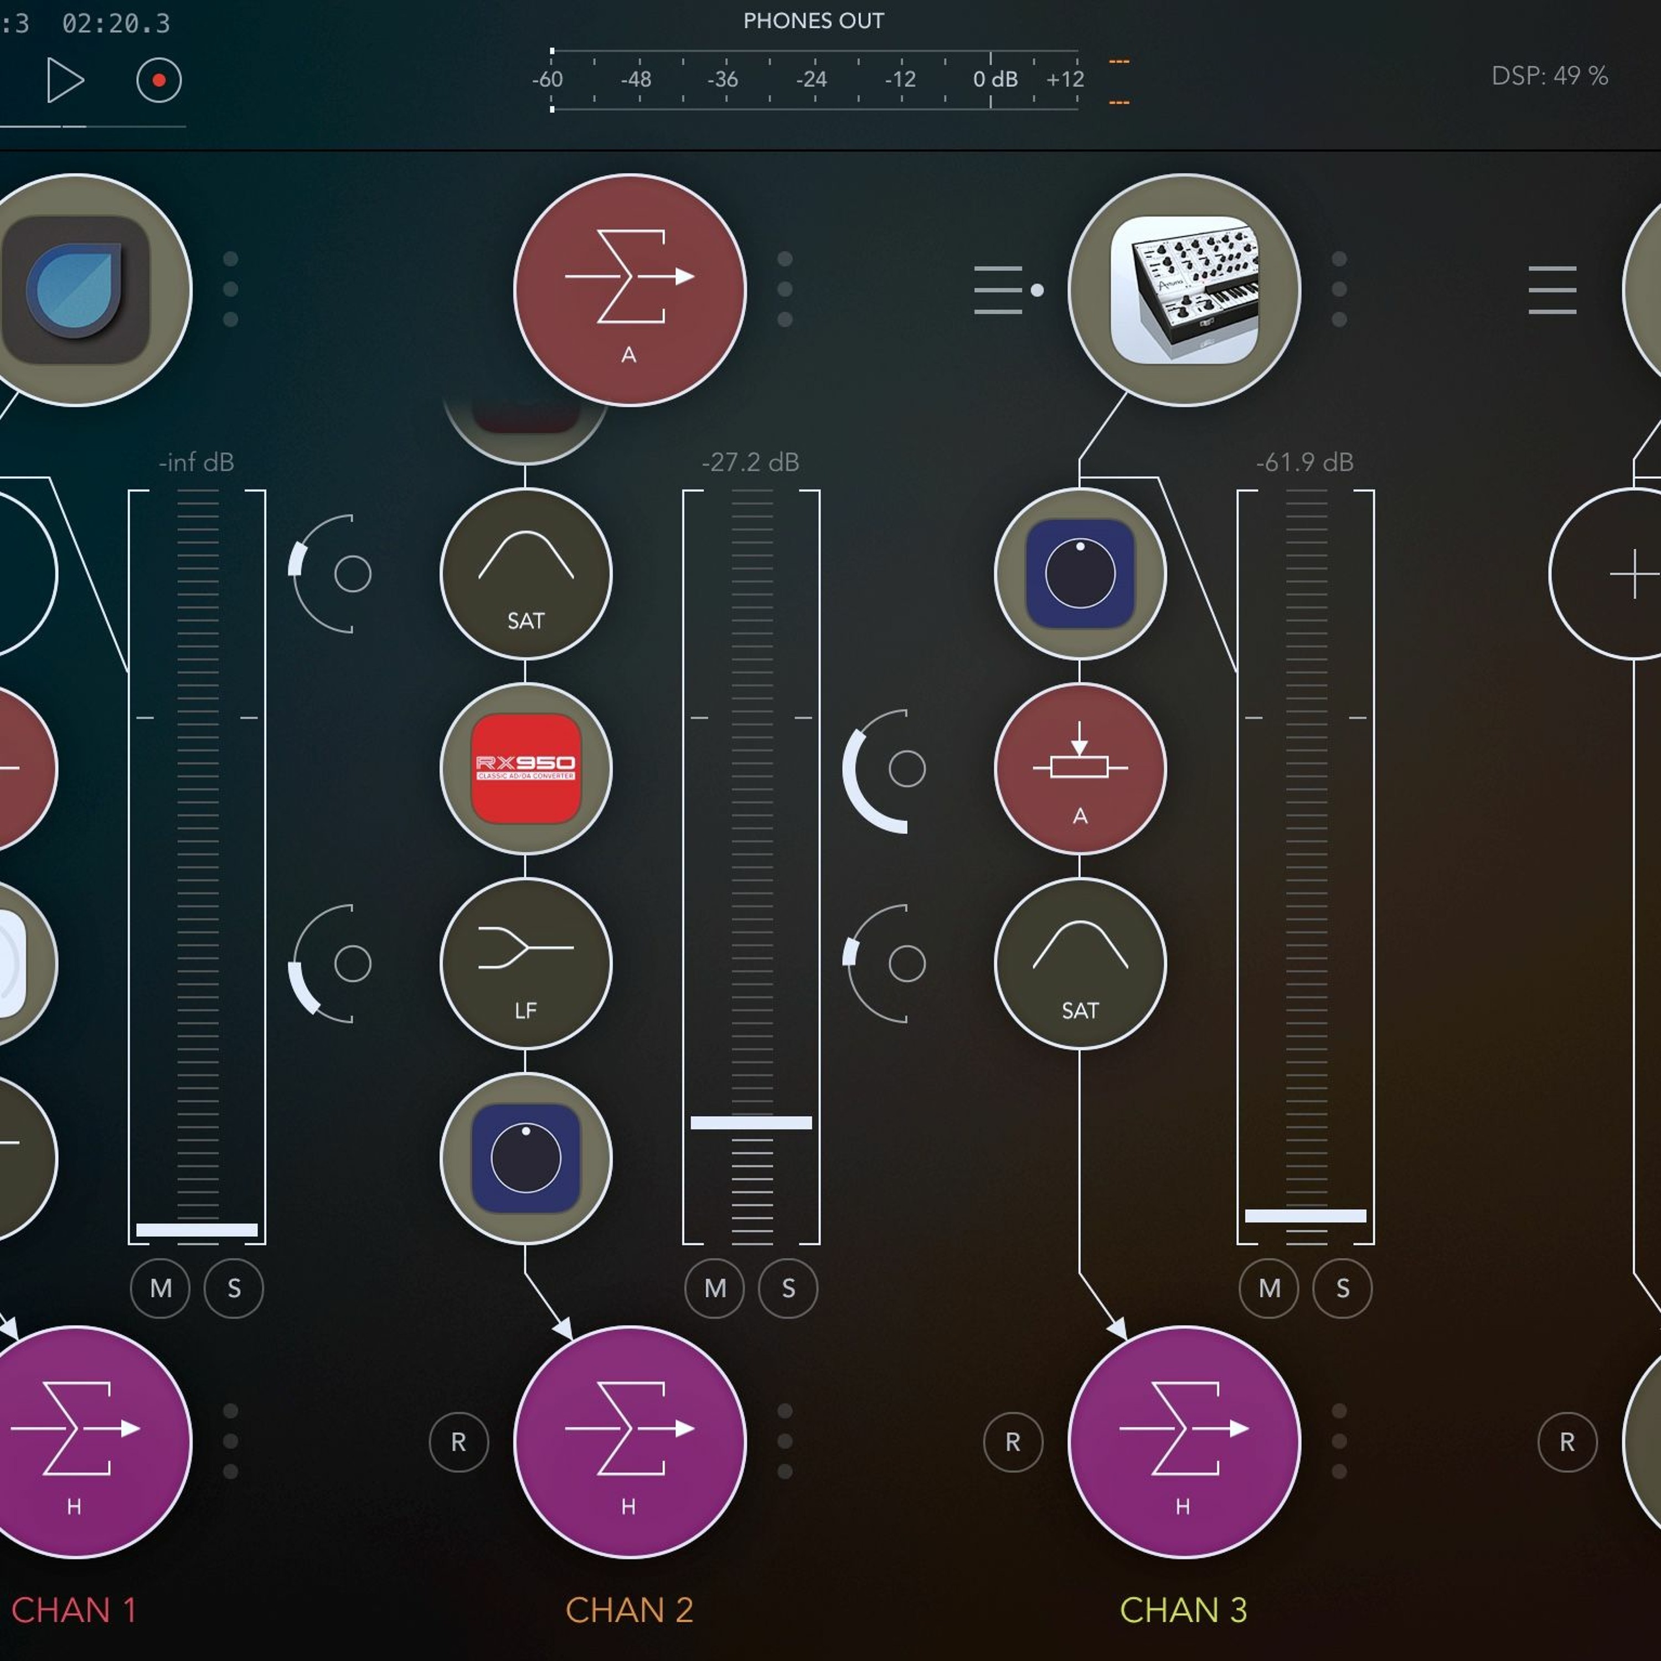Solo CHAN 1 with its S button

pyautogui.click(x=234, y=1288)
